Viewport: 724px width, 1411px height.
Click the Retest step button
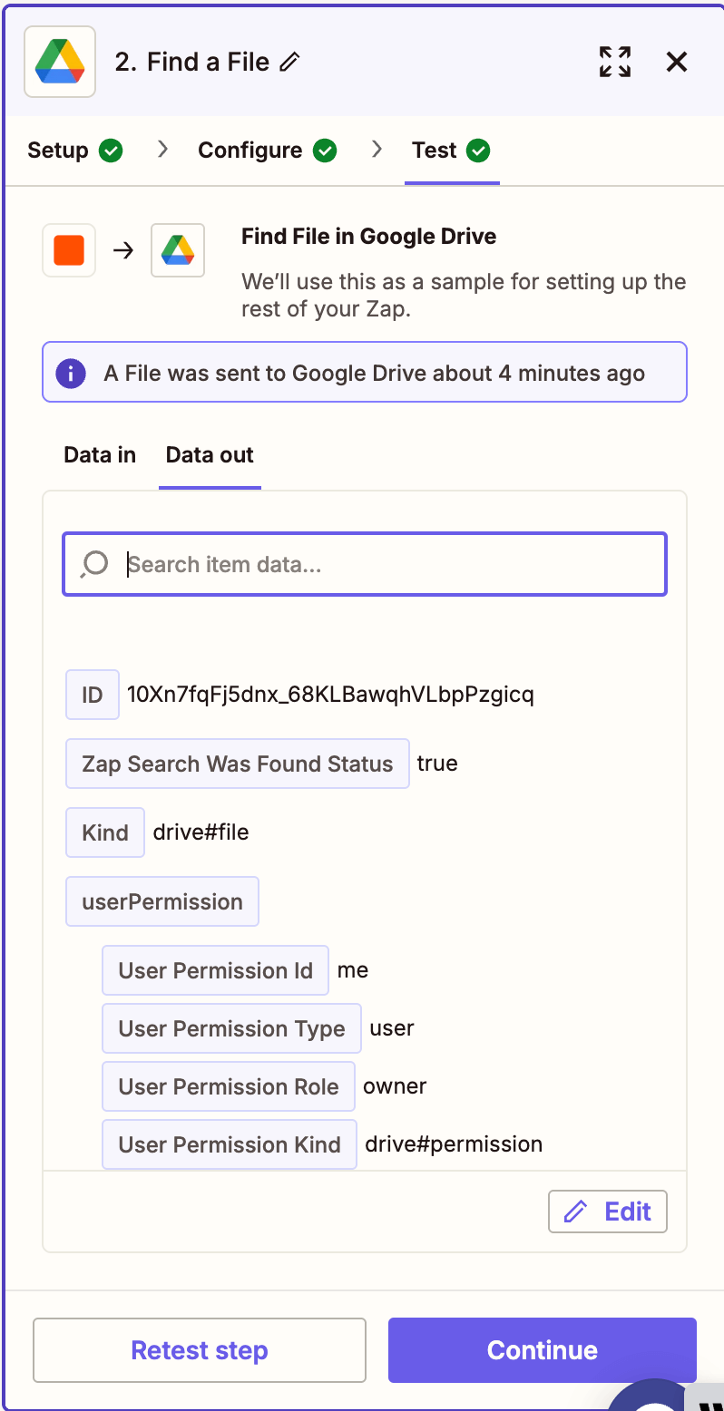point(199,1349)
